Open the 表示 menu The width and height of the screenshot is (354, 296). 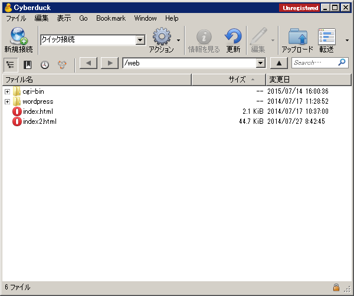click(64, 18)
